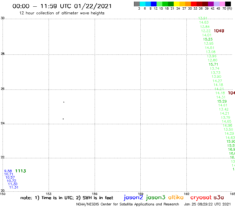This screenshot has height=207, width=235.
Task: Click the wave height value 13.50
Action: tap(228, 129)
